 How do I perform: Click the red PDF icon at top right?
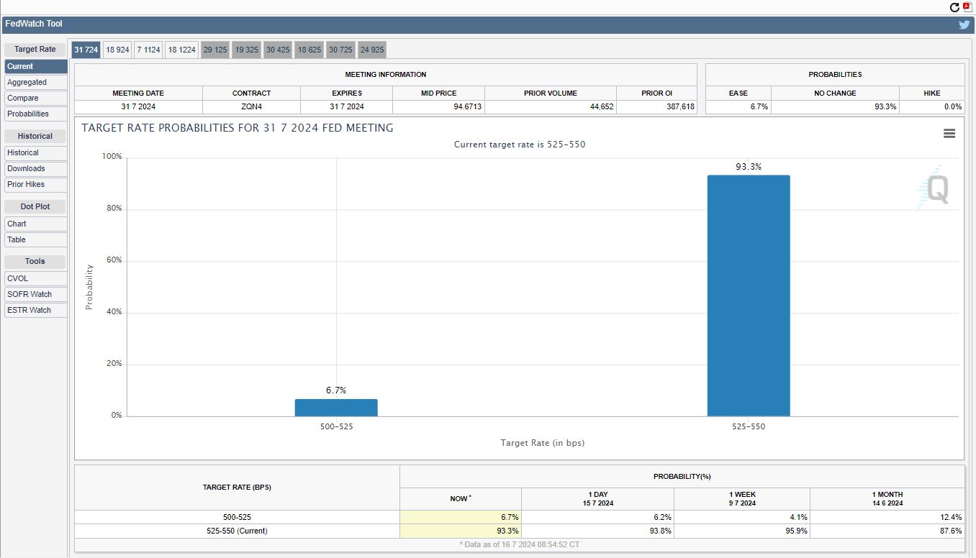(967, 7)
